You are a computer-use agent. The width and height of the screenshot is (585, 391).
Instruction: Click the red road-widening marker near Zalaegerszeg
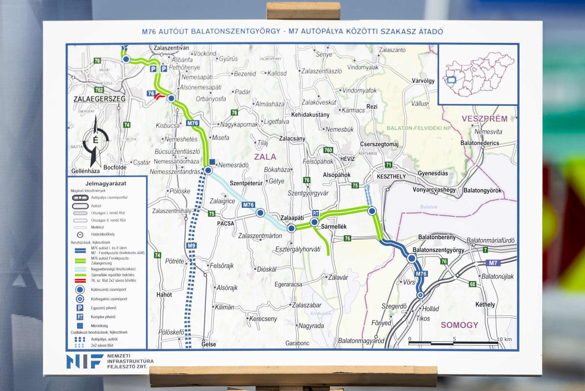tap(159, 96)
